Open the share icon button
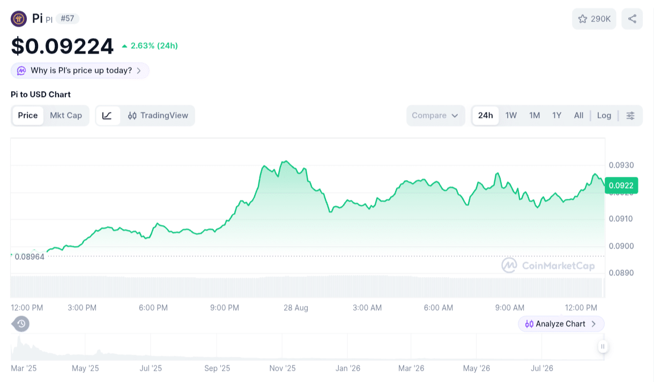Image resolution: width=654 pixels, height=382 pixels. (x=632, y=19)
